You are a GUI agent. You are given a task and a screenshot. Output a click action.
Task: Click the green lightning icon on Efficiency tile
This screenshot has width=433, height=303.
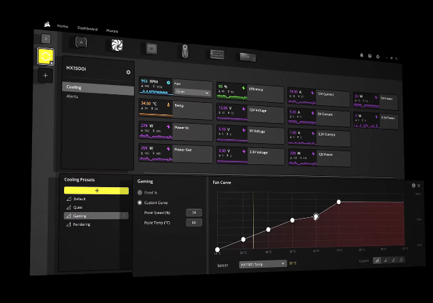pyautogui.click(x=243, y=88)
